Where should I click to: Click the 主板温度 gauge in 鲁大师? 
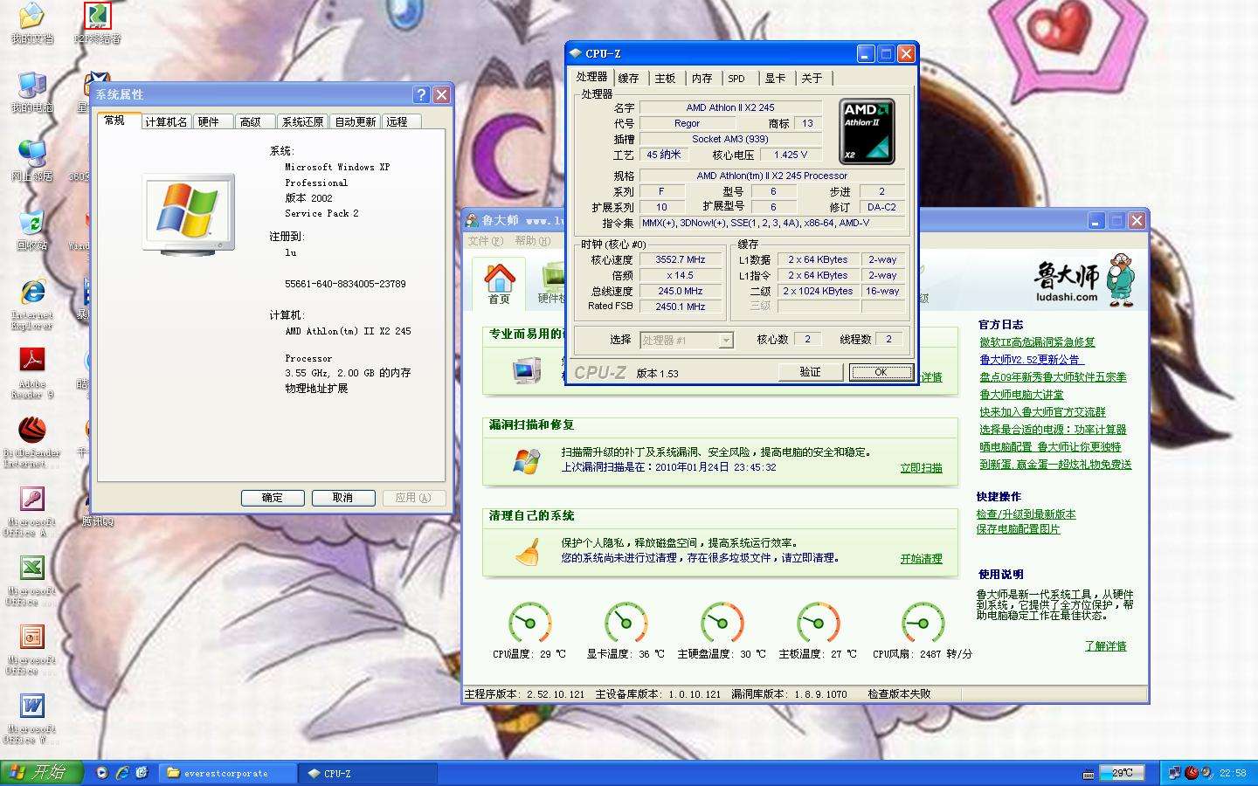pyautogui.click(x=818, y=624)
